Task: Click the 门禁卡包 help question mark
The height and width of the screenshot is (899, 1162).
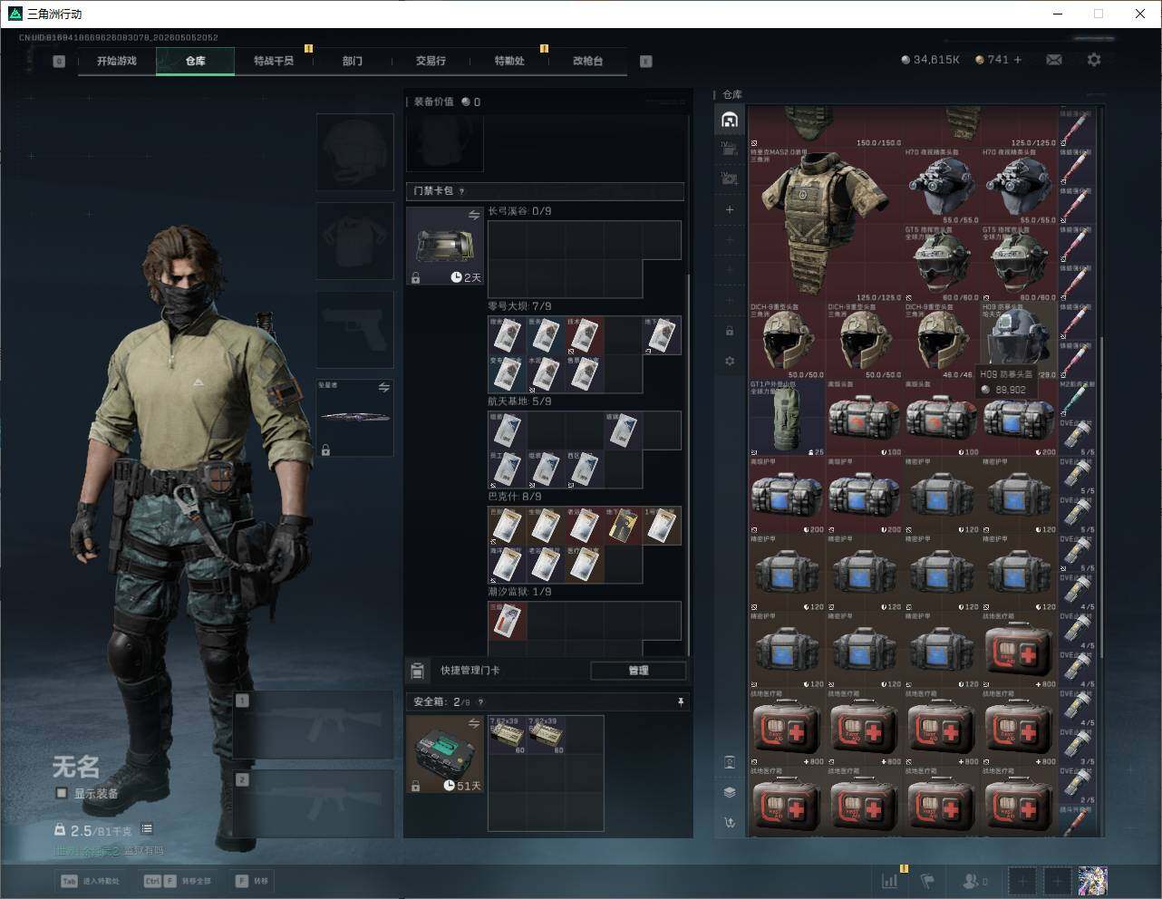Action: (x=462, y=191)
